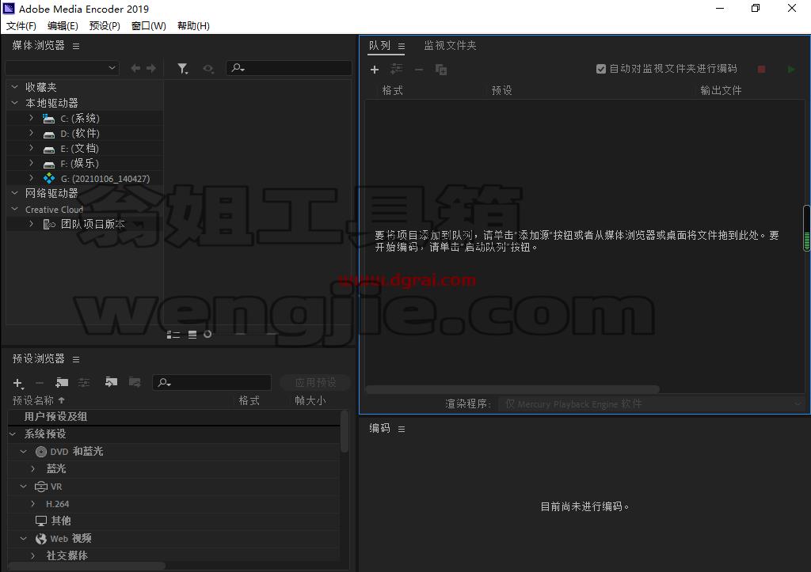
Task: Collapse the DVD 和蓝光 preset group
Action: tap(23, 452)
